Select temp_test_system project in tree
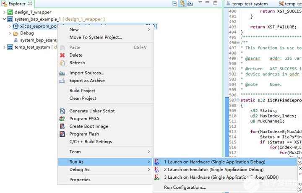The image size is (302, 193). [x=32, y=47]
